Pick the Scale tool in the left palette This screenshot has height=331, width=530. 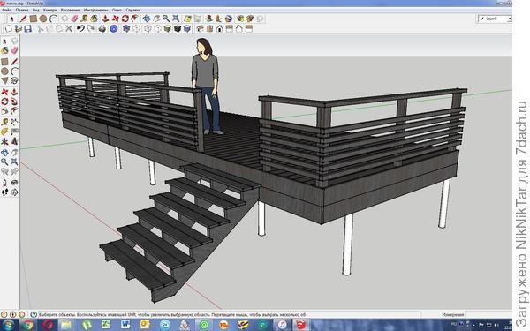[4, 111]
